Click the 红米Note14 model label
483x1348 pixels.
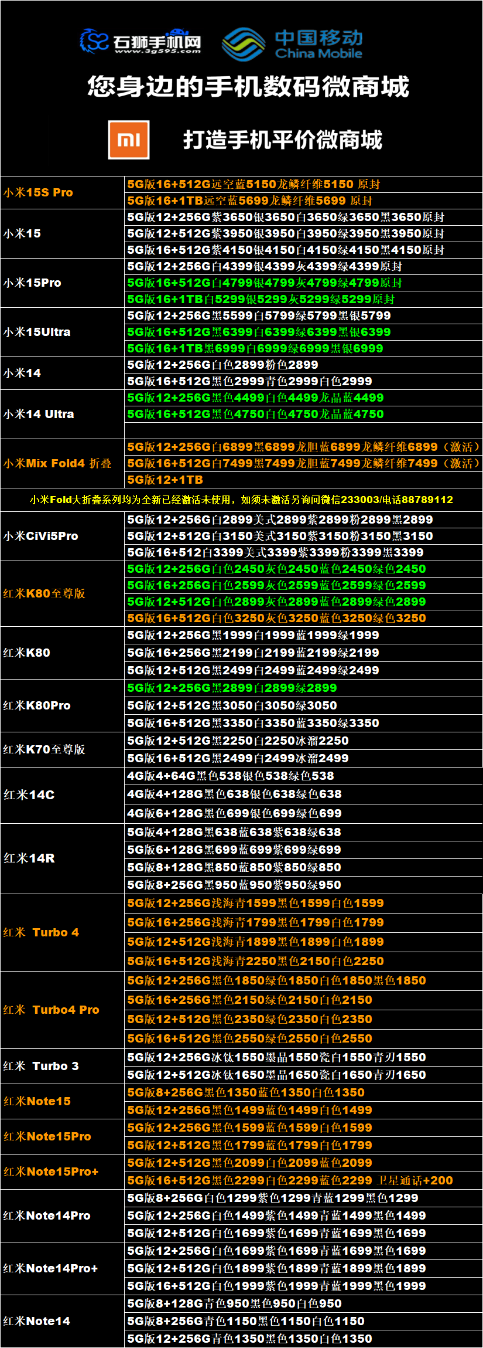coord(36,1321)
